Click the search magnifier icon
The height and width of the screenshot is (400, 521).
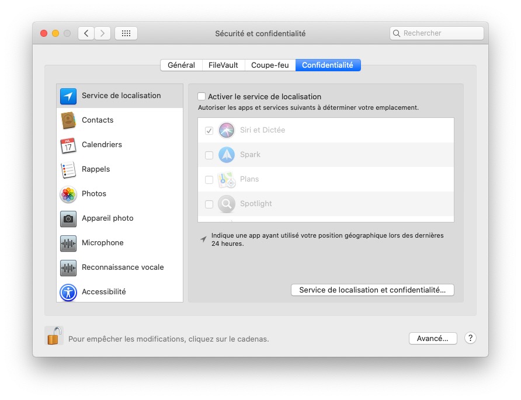point(397,33)
